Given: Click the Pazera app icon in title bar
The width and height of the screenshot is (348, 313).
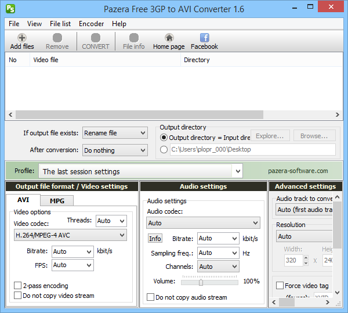Looking at the screenshot, I should (x=10, y=9).
